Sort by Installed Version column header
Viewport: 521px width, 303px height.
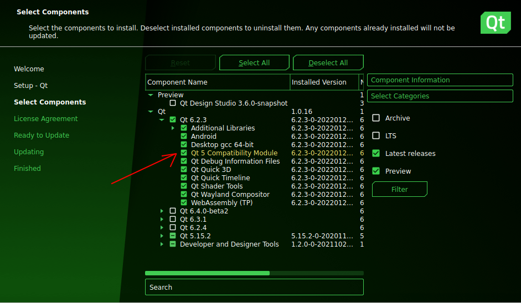324,82
